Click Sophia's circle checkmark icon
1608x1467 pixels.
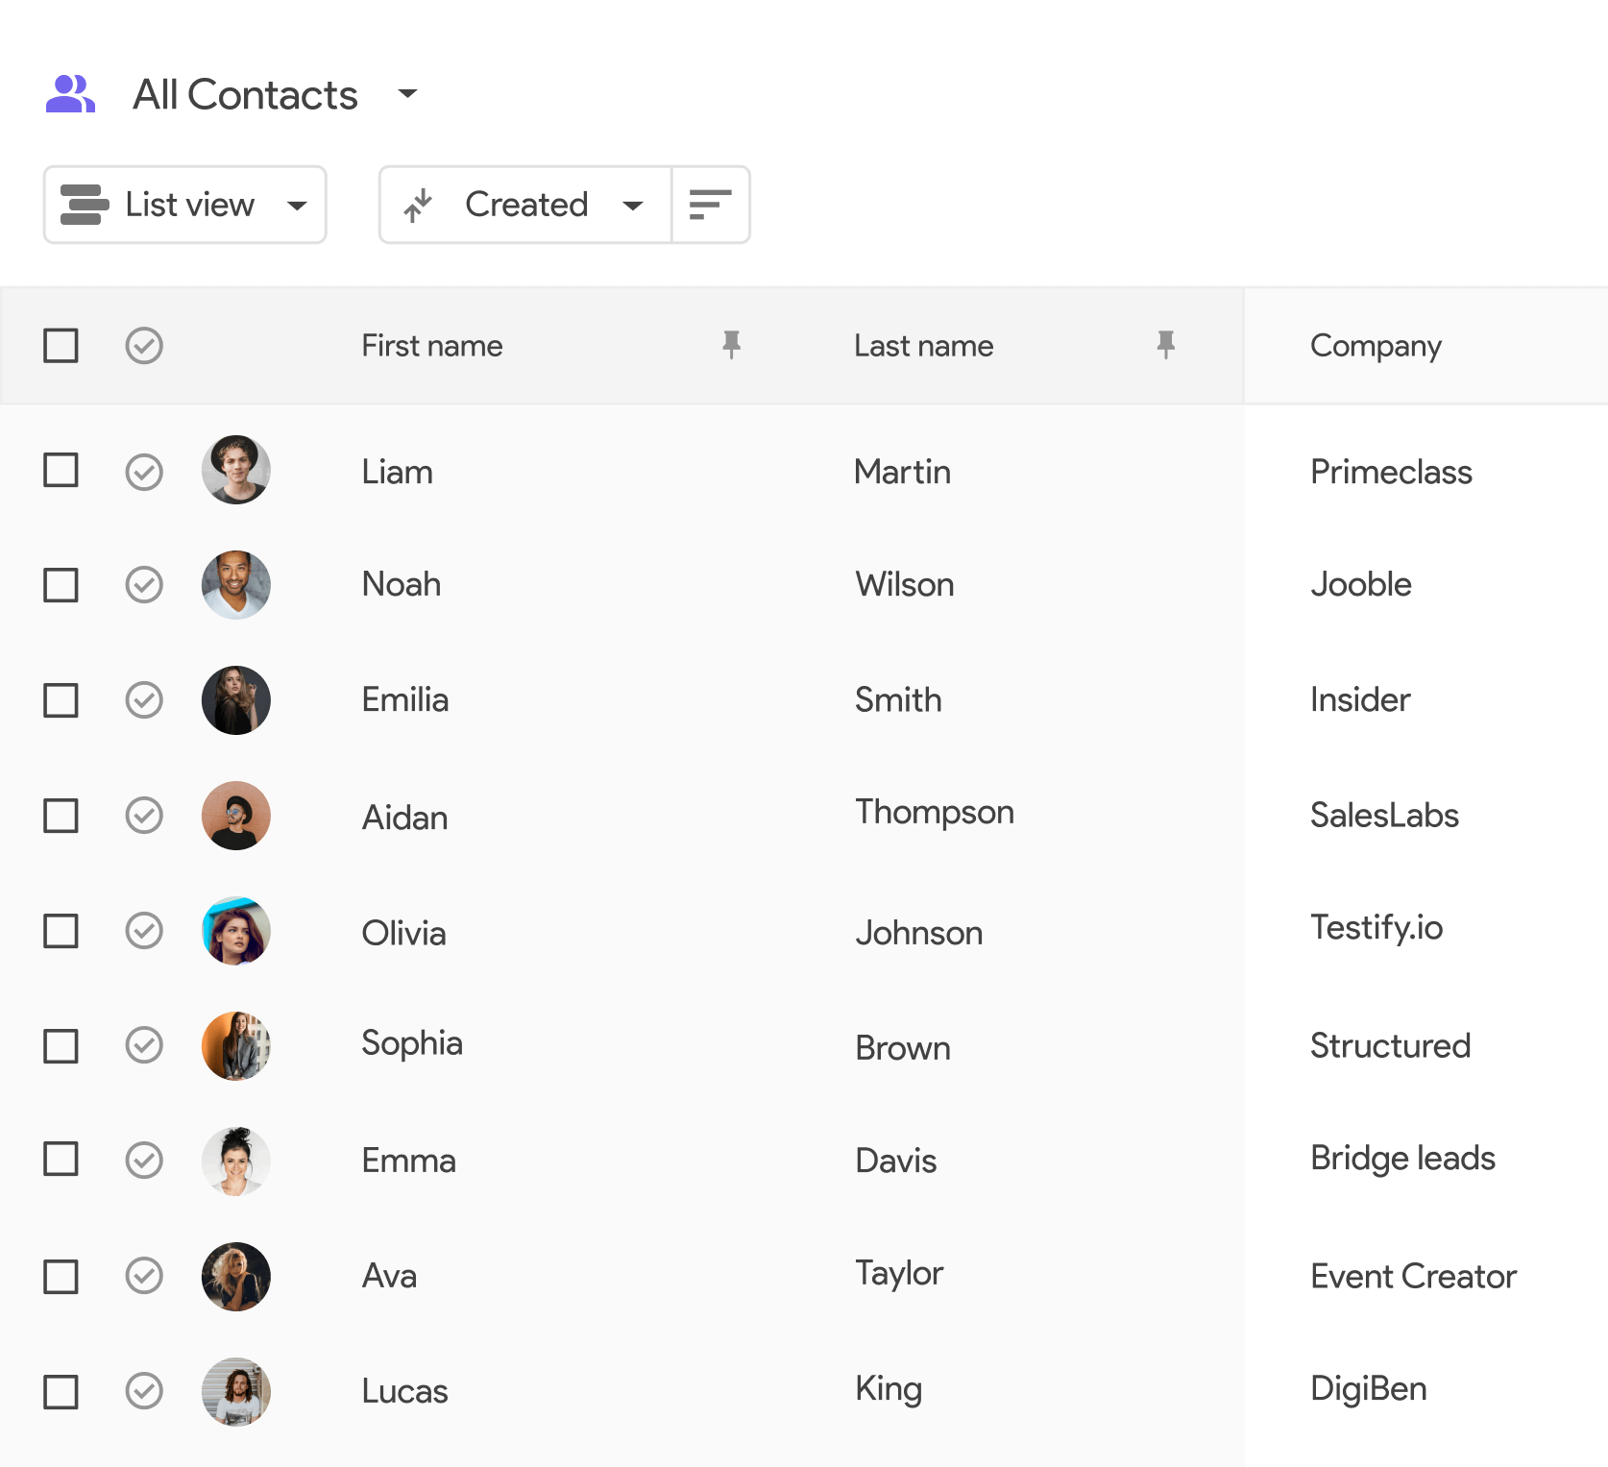pos(144,1044)
